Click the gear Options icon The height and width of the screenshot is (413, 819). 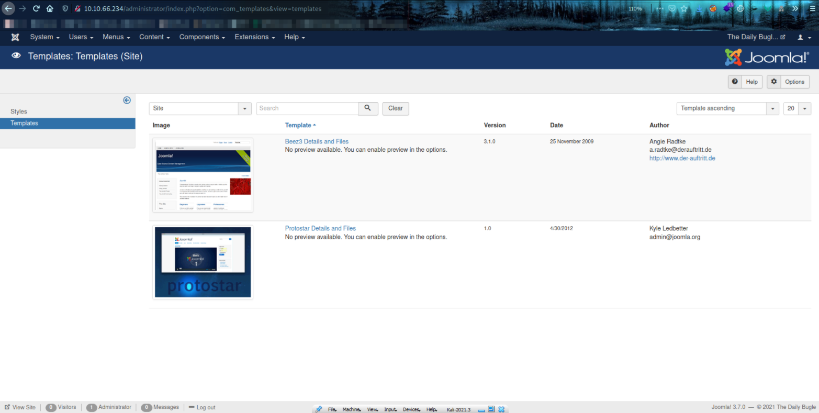(x=774, y=82)
